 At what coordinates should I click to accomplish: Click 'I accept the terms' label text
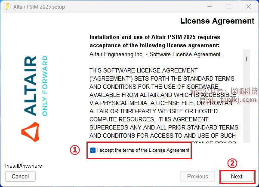[143, 150]
